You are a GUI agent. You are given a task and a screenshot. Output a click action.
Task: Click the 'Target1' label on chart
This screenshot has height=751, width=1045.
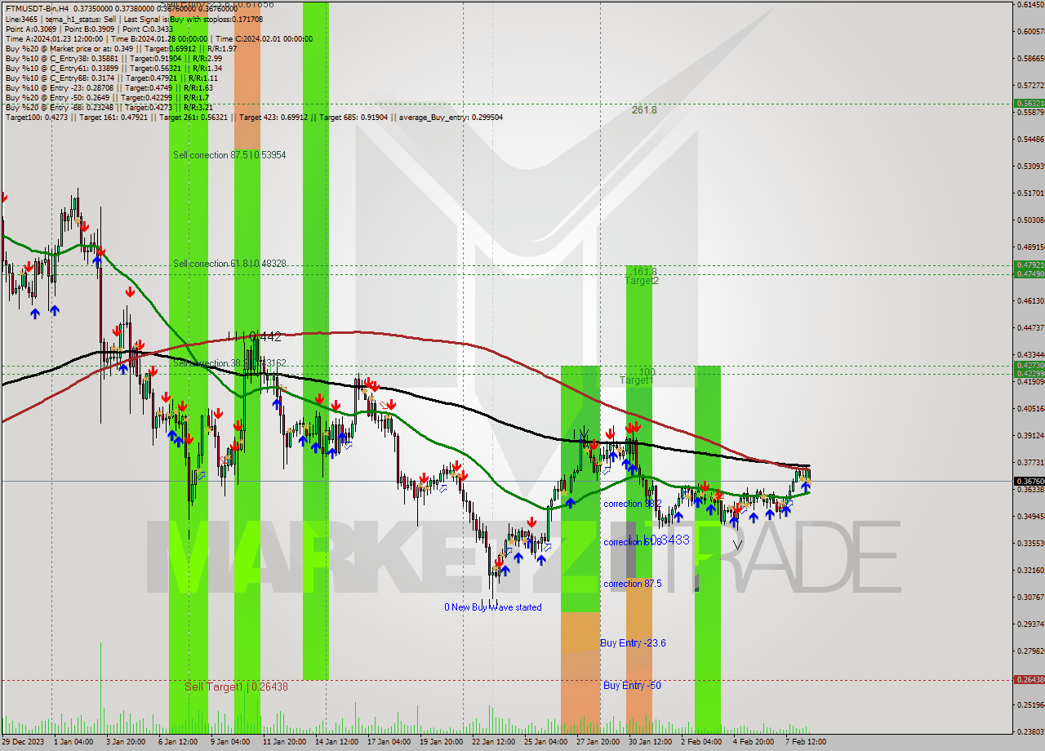tap(636, 380)
